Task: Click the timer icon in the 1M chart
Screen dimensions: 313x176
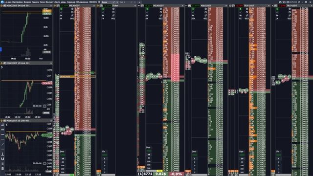Action: click(45, 106)
